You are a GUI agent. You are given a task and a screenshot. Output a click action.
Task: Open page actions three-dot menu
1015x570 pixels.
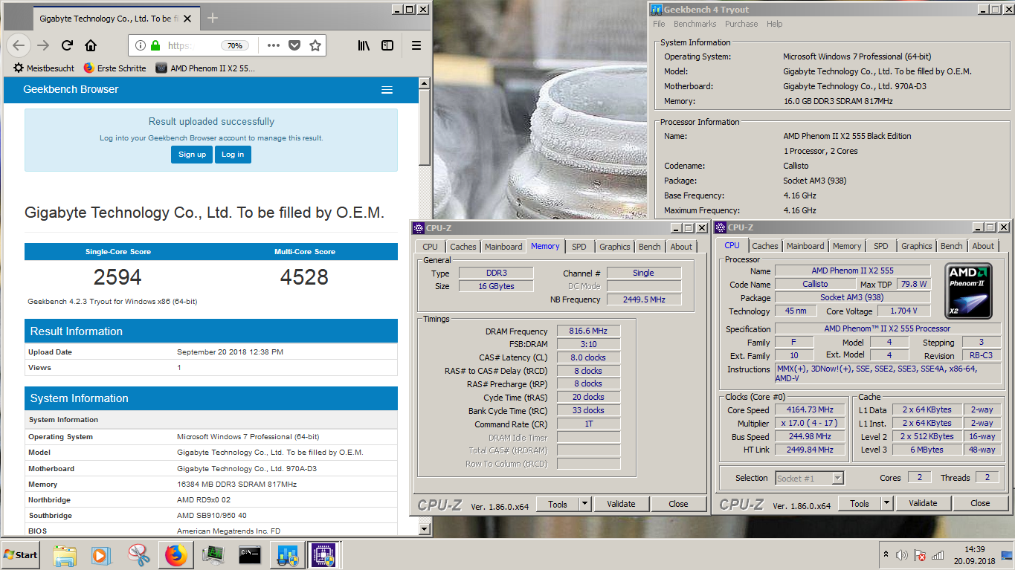(274, 45)
